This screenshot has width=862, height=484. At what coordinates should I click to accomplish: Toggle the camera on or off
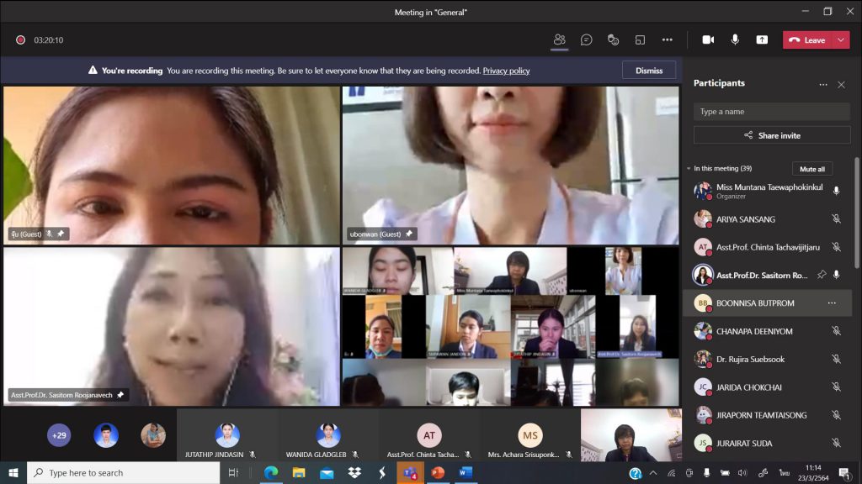click(708, 39)
